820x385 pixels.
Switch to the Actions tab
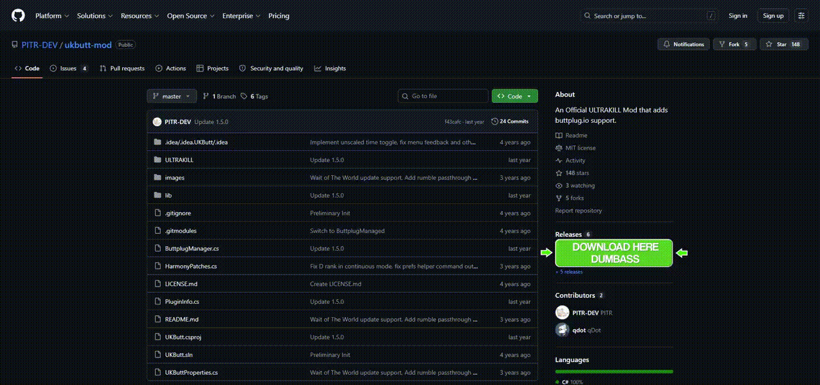tap(170, 68)
